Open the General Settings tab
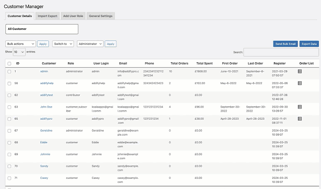The image size is (321, 189). click(101, 16)
